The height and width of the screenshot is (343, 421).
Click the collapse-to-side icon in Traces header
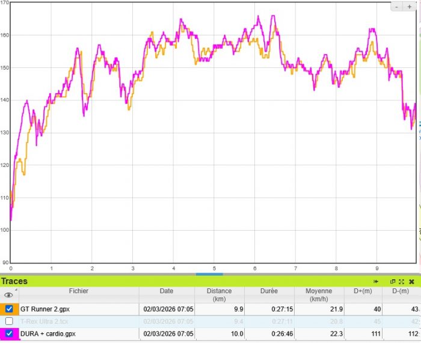(376, 281)
